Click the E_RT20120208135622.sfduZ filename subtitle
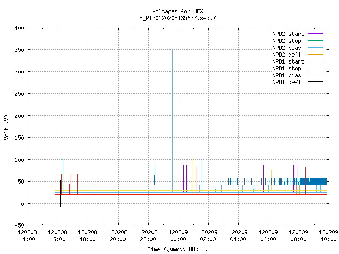This screenshot has width=339, height=254. point(177,18)
